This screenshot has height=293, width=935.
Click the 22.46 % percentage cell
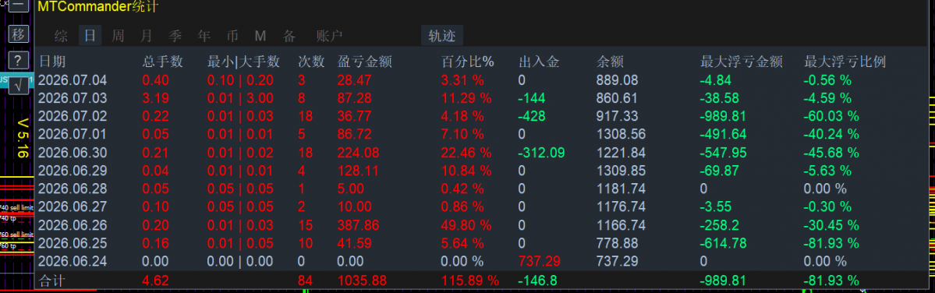pyautogui.click(x=467, y=153)
